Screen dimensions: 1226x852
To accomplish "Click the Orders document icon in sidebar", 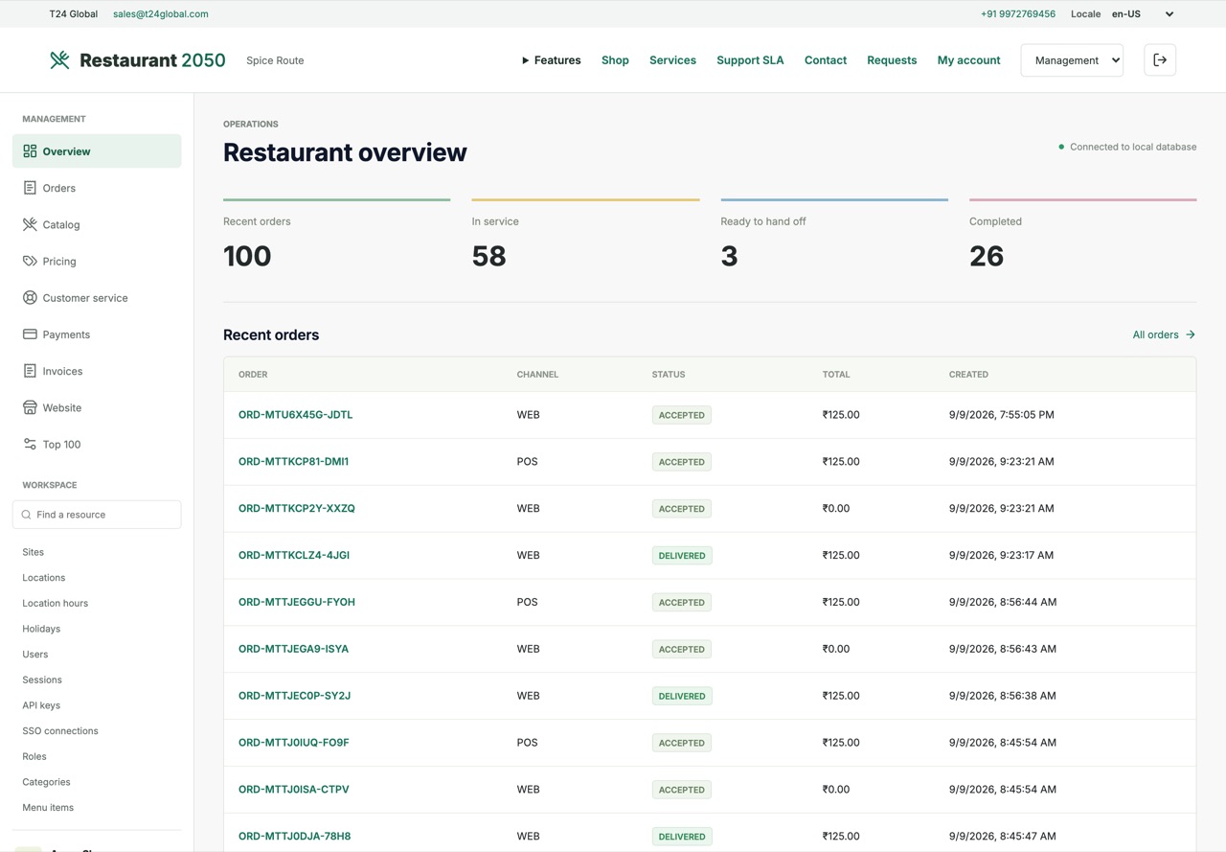I will 30,188.
